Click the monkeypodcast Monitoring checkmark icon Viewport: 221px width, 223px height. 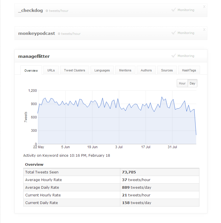tap(173, 33)
